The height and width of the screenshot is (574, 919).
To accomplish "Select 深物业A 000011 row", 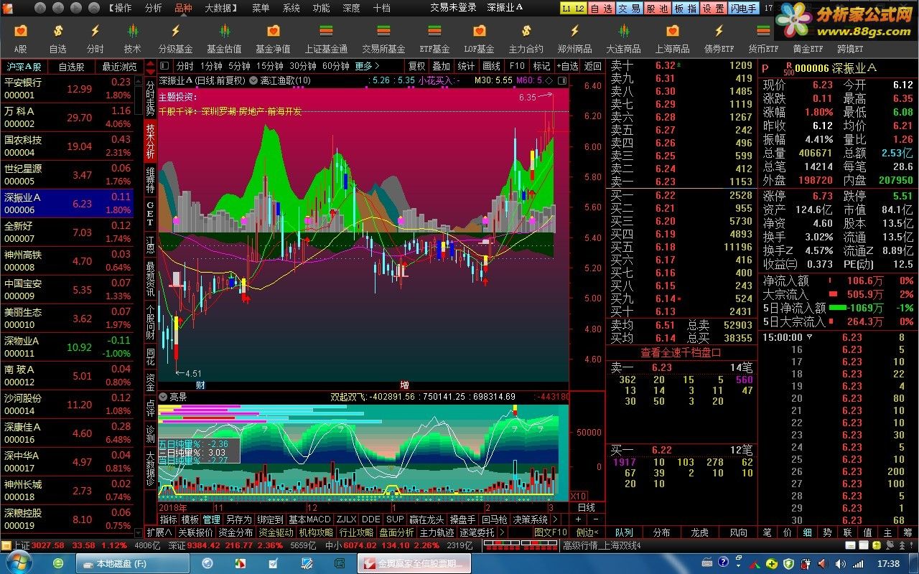I will pyautogui.click(x=67, y=347).
